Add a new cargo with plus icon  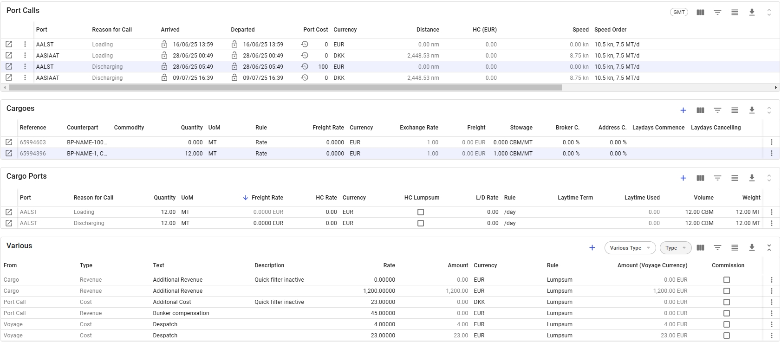[683, 110]
